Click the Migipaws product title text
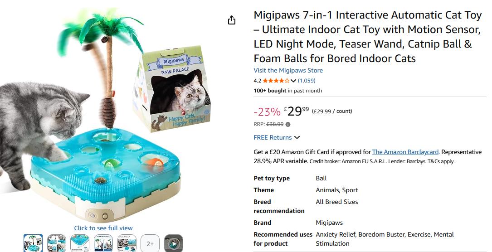 (367, 37)
